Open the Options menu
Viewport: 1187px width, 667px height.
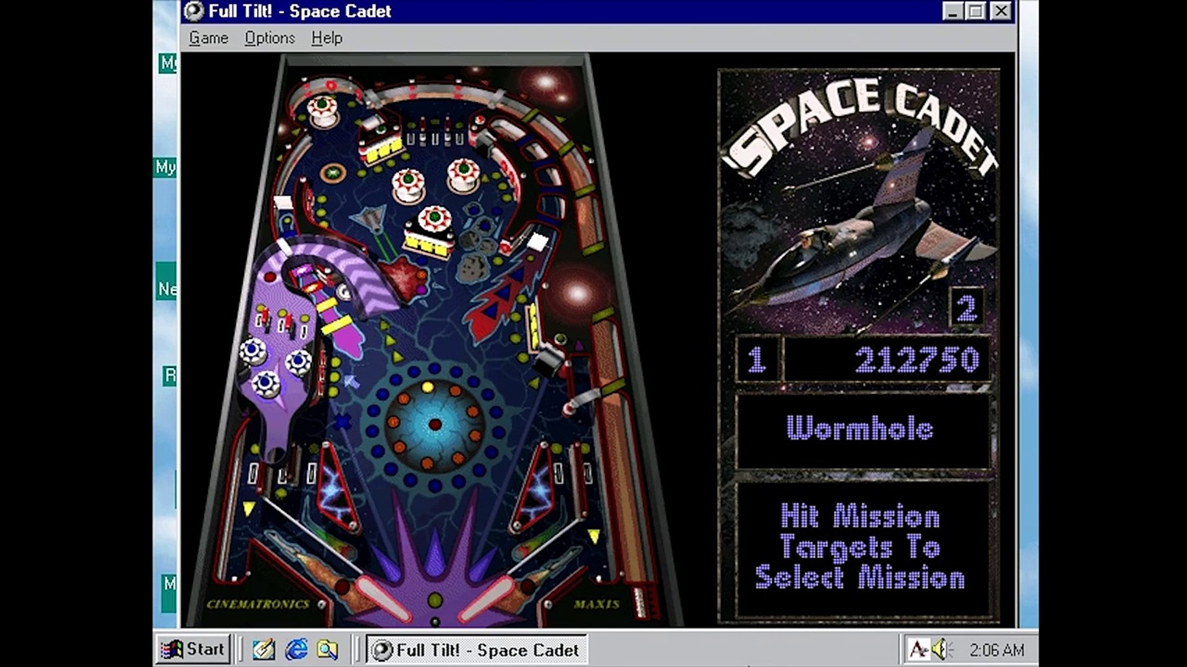pos(270,38)
